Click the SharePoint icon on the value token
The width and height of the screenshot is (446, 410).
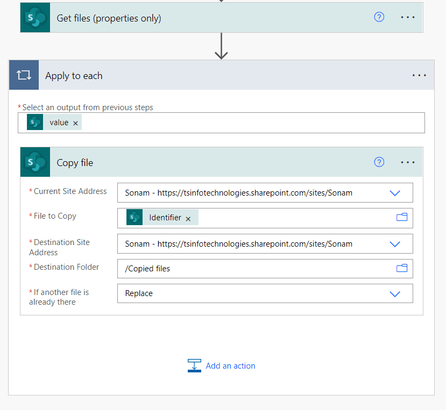coord(34,122)
